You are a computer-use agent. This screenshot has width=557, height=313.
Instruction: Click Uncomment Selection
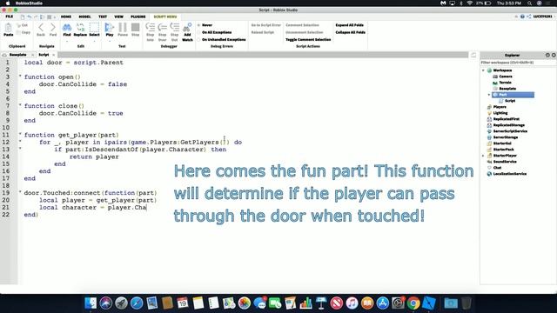pyautogui.click(x=305, y=32)
